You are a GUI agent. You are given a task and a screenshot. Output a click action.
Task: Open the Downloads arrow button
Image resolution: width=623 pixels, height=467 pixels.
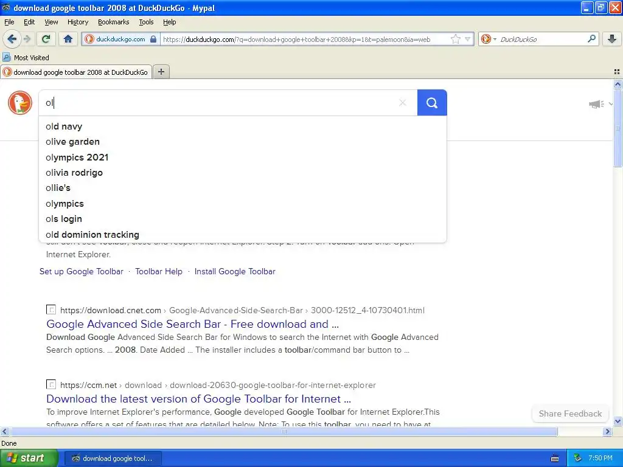click(612, 39)
